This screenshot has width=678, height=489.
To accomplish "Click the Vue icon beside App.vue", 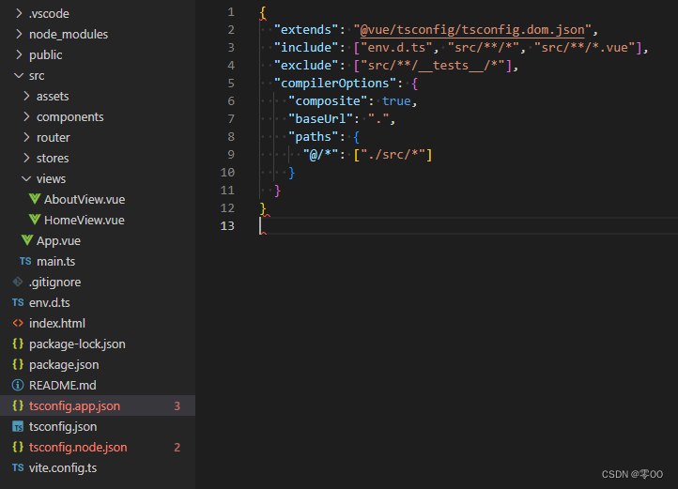I will coord(27,240).
